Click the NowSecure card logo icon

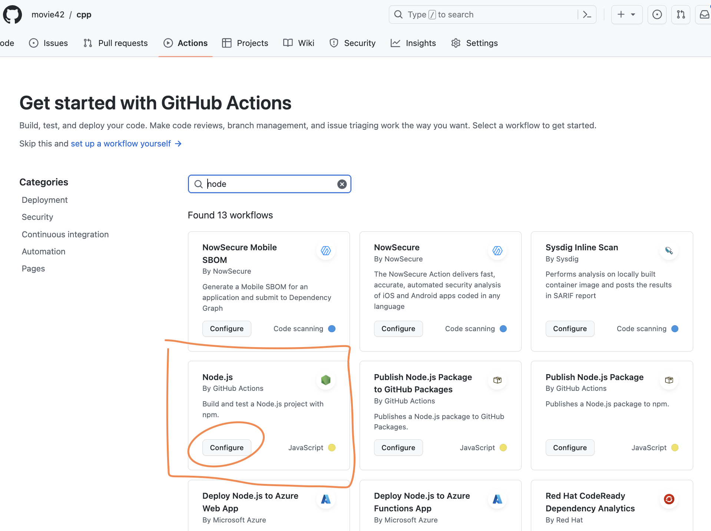[x=497, y=251]
